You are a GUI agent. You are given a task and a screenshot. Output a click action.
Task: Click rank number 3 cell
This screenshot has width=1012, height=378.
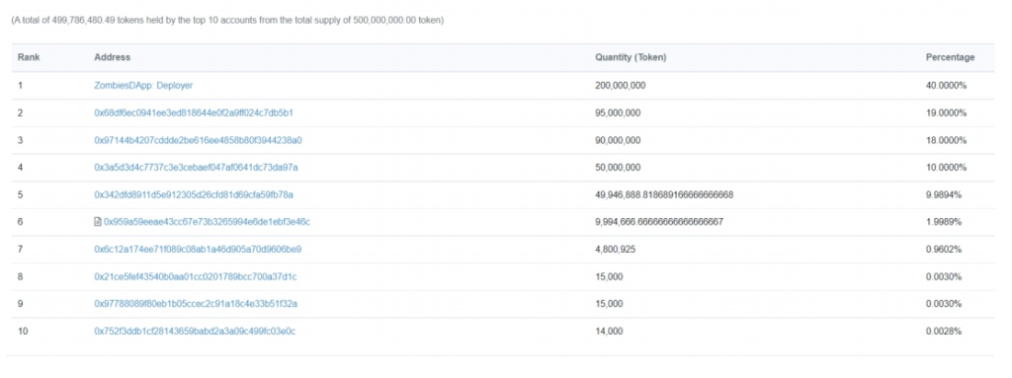pyautogui.click(x=20, y=140)
